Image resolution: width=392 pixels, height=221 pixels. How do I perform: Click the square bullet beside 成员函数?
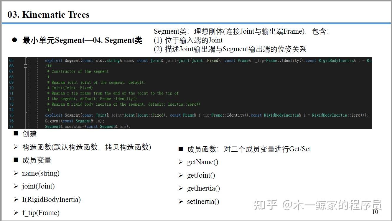click(181, 149)
